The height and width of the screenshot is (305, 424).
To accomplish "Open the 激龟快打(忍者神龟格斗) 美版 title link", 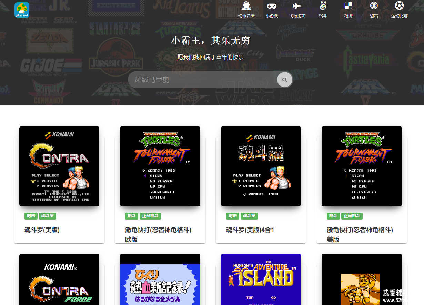I will click(x=360, y=234).
